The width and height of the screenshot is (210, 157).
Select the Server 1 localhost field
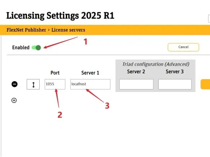91,84
